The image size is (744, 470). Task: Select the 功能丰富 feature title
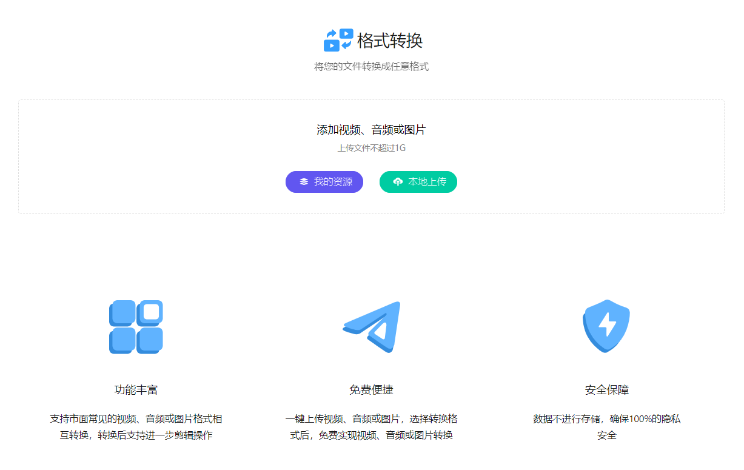135,391
